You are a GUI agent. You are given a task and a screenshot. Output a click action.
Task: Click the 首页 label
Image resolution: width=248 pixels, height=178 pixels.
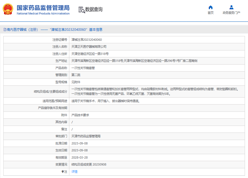click(210, 13)
